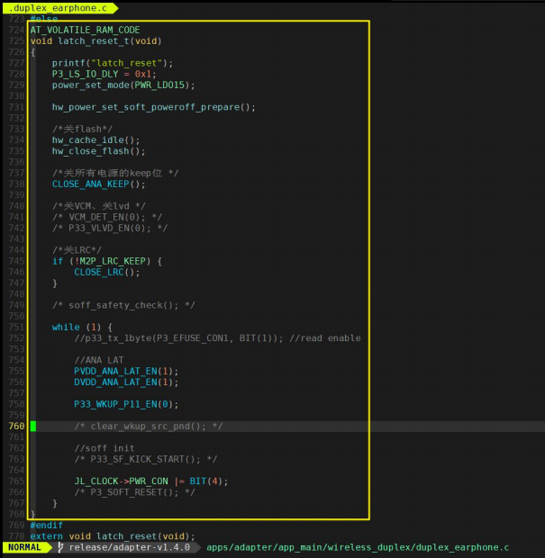Click the P33_SF_KICK_START comment on line 763
Screen dimensions: 545x558
(x=146, y=459)
